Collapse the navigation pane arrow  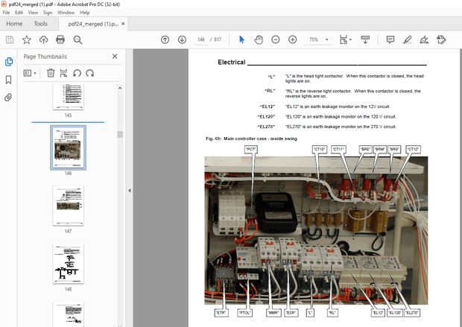coord(130,191)
